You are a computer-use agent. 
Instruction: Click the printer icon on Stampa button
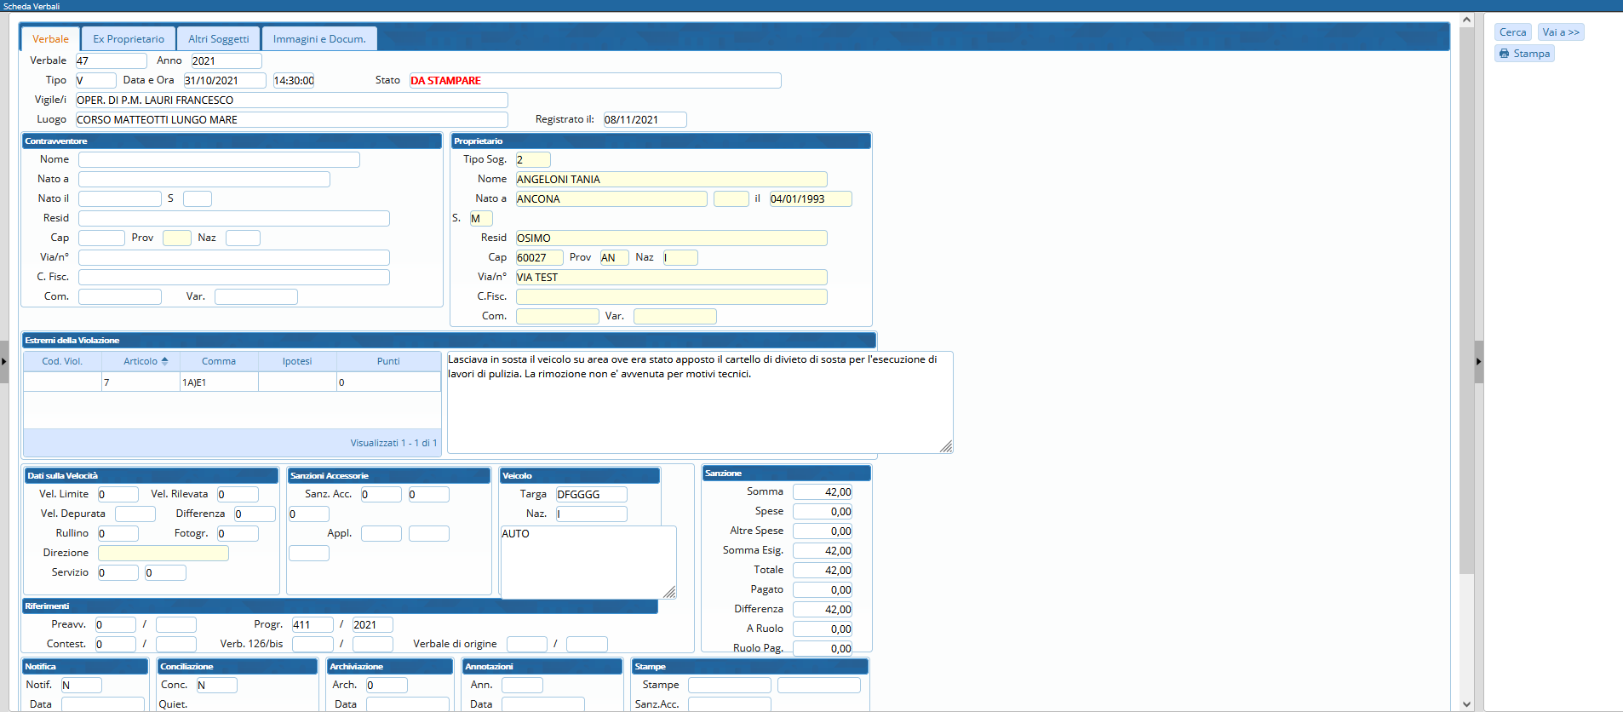(1505, 54)
